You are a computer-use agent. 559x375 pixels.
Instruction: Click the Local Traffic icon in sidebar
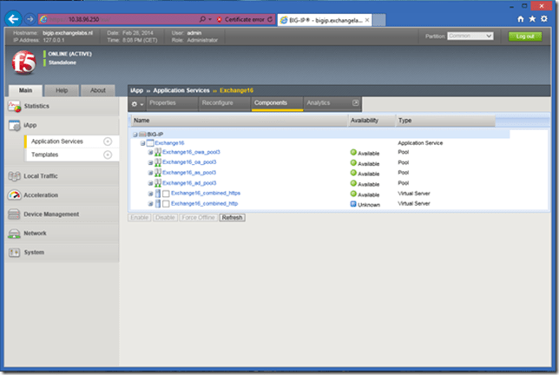point(14,176)
